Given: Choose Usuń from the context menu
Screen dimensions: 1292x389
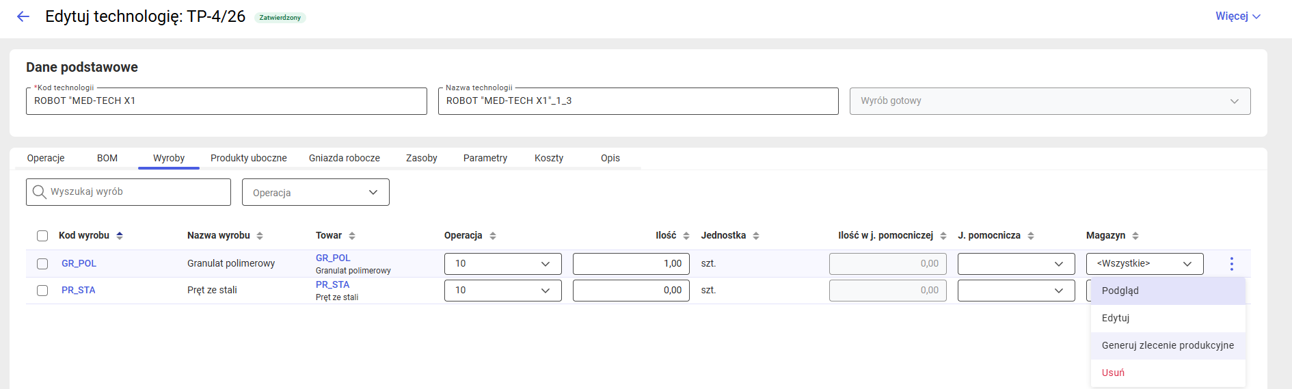Looking at the screenshot, I should [1168, 373].
